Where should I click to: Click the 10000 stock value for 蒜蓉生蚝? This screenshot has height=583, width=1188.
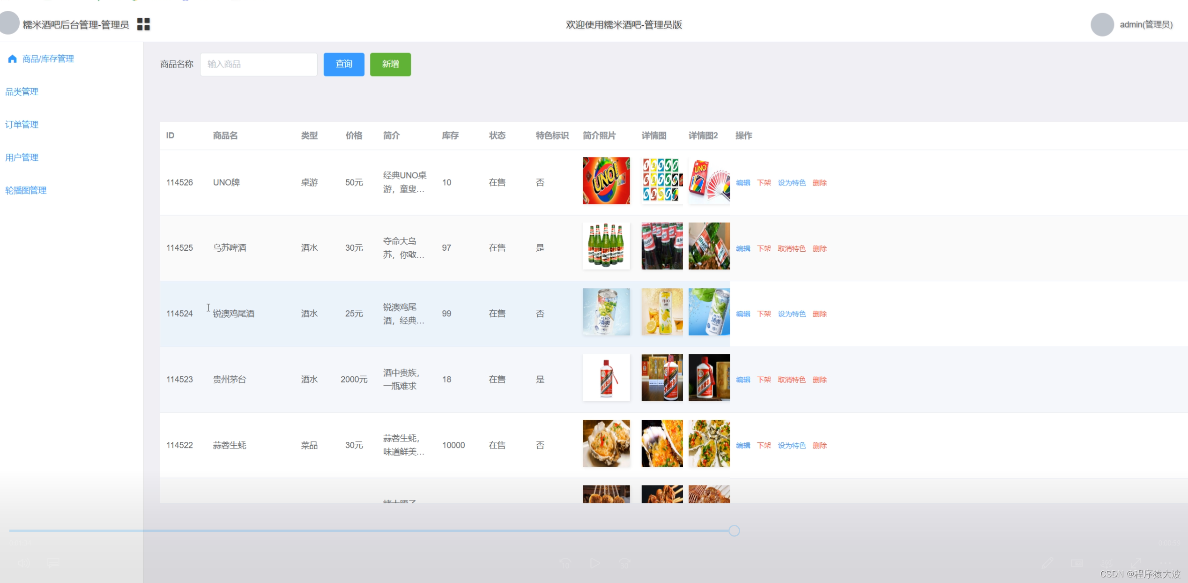(x=453, y=445)
